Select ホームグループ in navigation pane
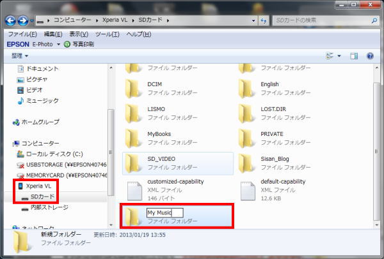384x259 pixels. point(36,122)
